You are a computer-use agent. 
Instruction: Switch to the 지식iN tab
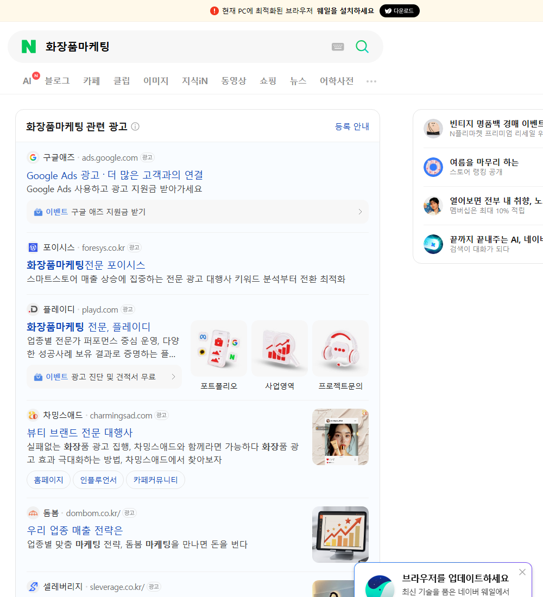click(195, 81)
